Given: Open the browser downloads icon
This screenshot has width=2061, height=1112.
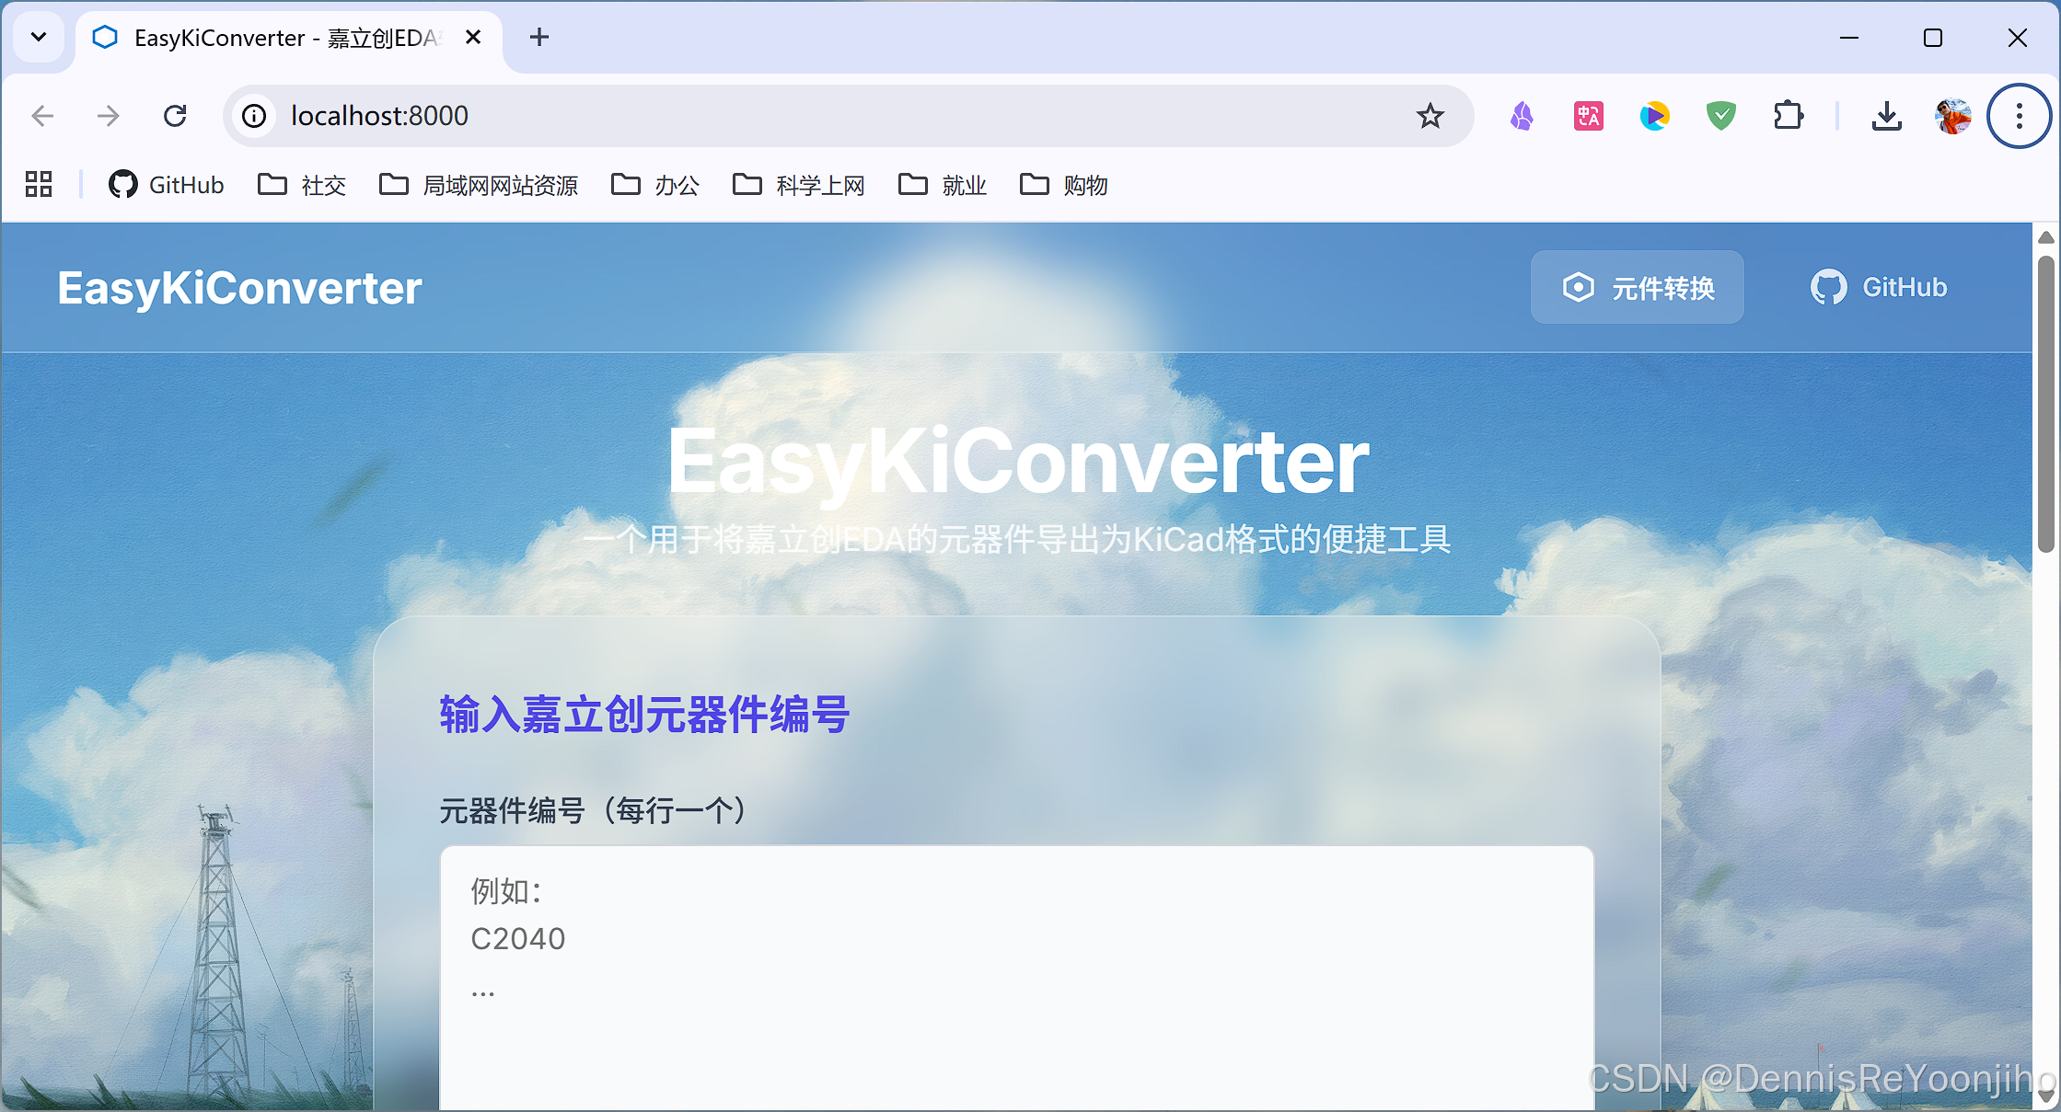Looking at the screenshot, I should click(x=1886, y=116).
